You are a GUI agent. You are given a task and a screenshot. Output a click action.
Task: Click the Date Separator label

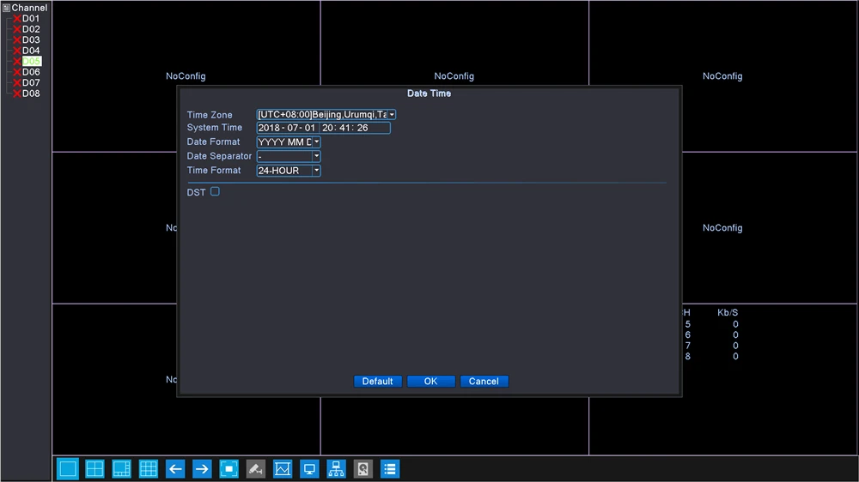click(x=219, y=156)
